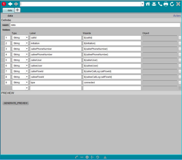Screen dimensions: 182x160
Task: Open the contacts icon in top toolbar
Action: (x=154, y=4)
